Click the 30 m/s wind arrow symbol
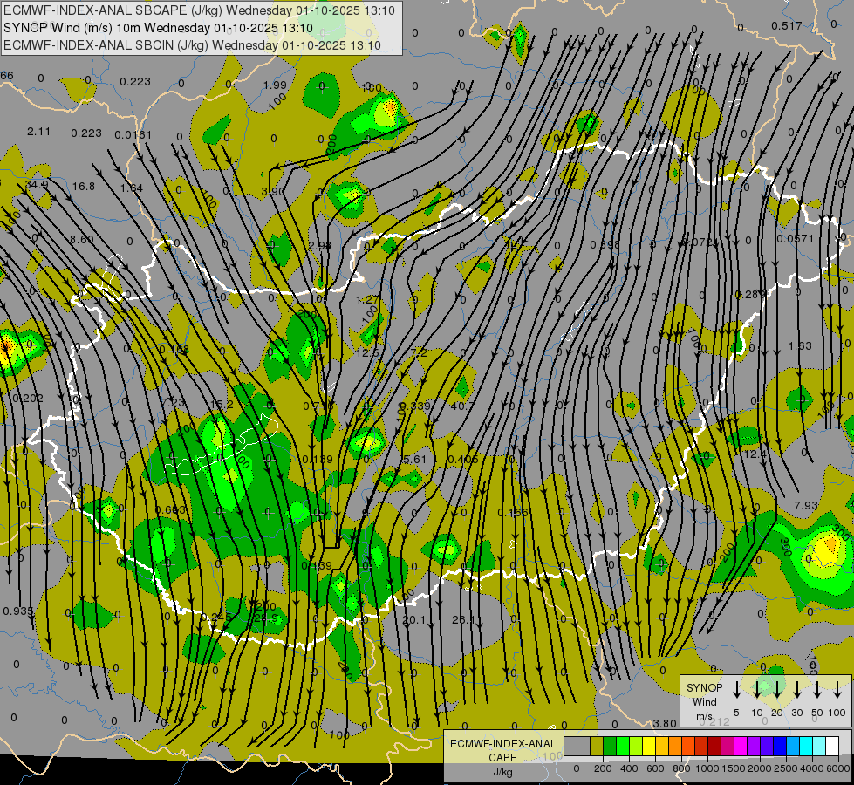The height and width of the screenshot is (785, 854). [796, 691]
